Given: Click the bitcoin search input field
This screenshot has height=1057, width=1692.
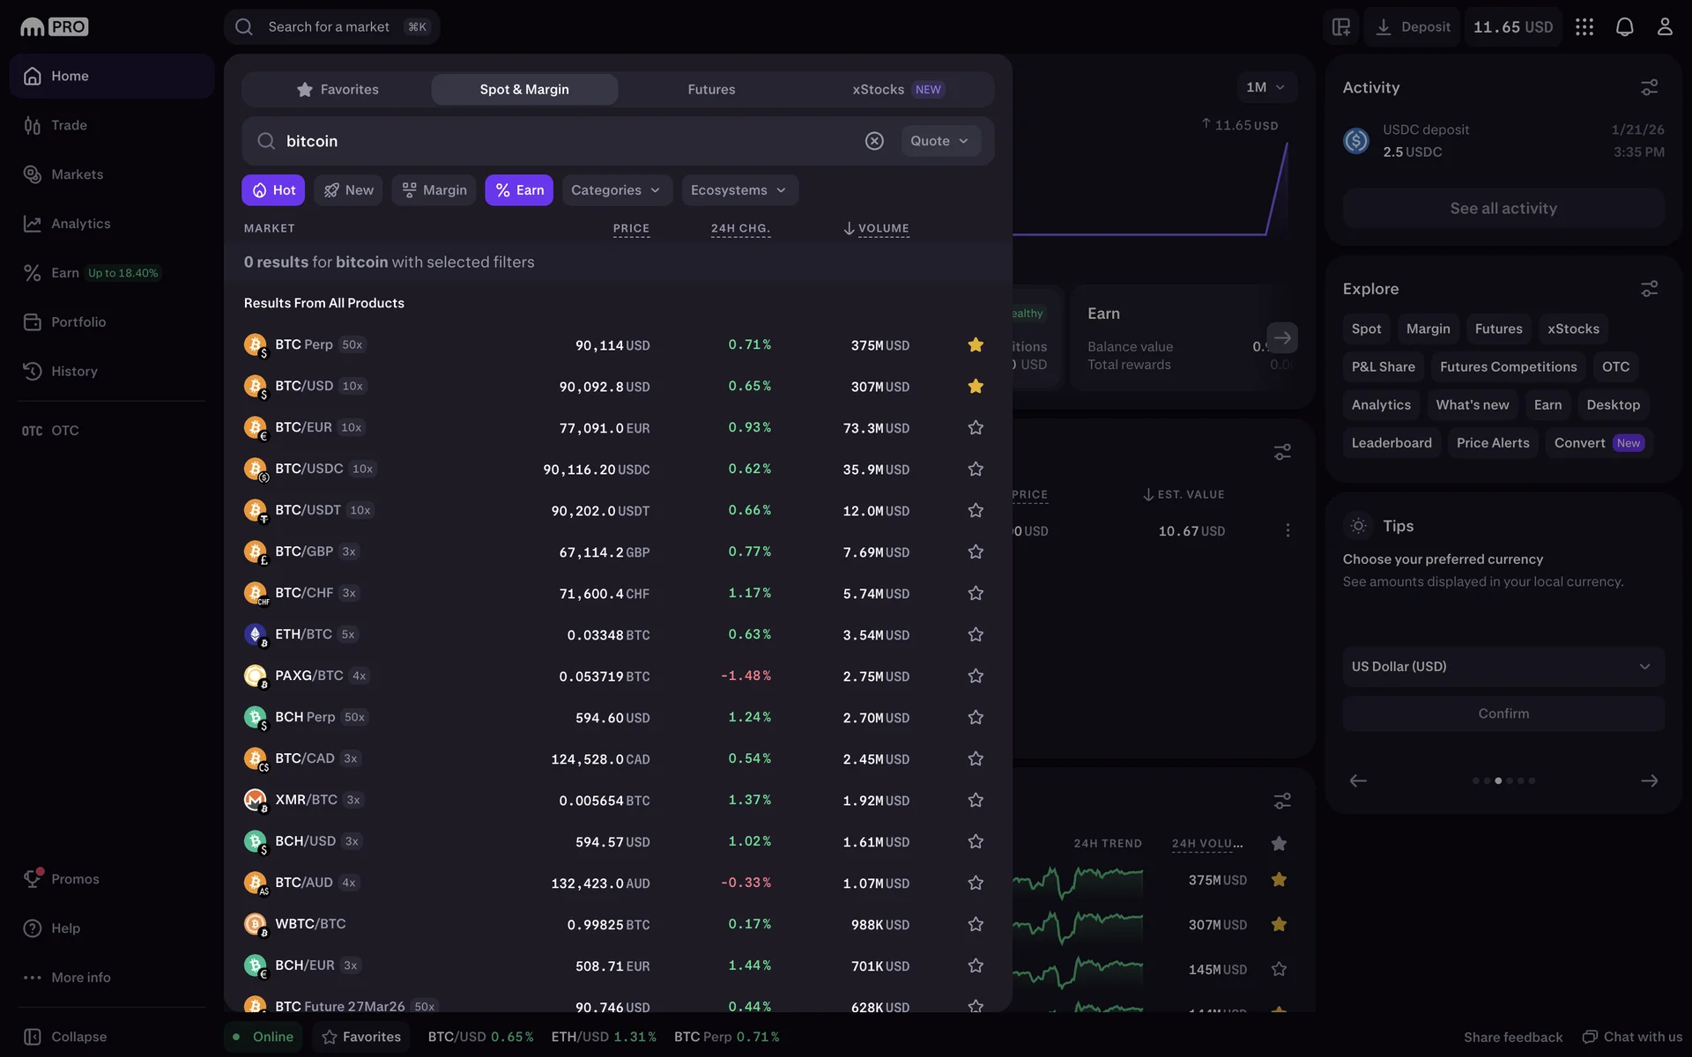Looking at the screenshot, I should click(x=564, y=141).
